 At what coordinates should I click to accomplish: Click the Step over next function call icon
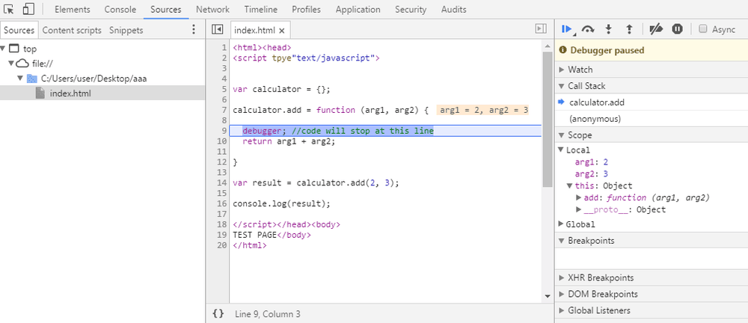588,30
